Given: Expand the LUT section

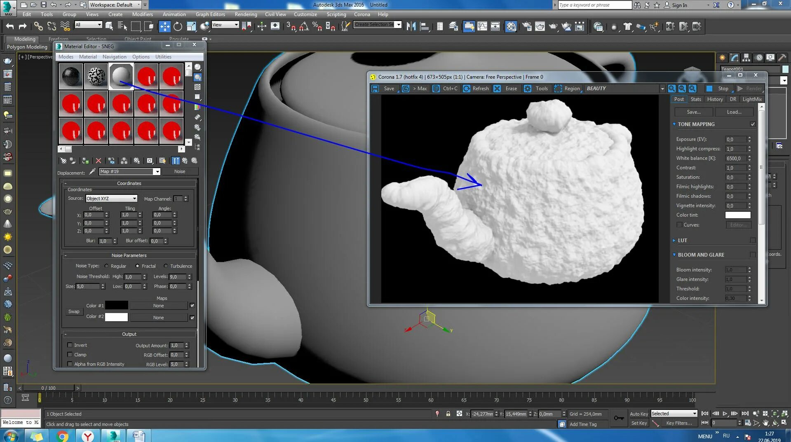Looking at the screenshot, I should [x=674, y=241].
